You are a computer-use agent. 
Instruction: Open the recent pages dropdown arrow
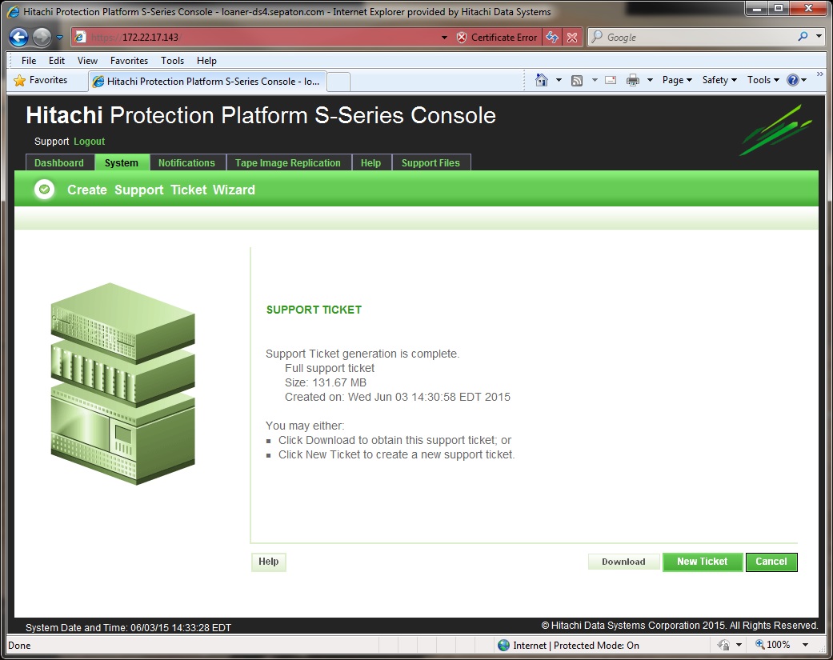click(x=59, y=37)
